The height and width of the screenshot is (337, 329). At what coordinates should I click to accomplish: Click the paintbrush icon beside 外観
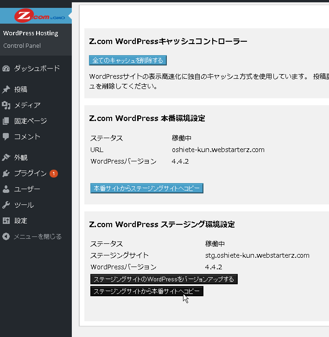[x=6, y=158]
